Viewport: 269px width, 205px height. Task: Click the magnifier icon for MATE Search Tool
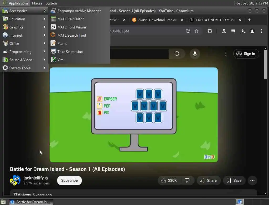tap(53, 35)
